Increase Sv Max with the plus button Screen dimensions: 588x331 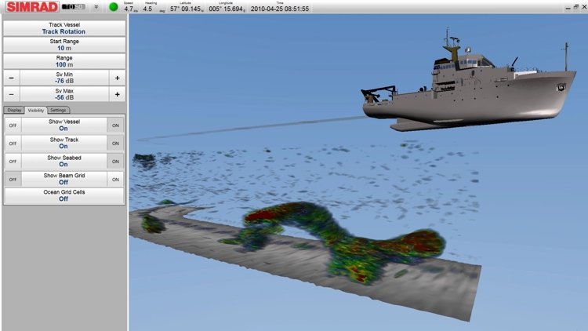coord(117,94)
